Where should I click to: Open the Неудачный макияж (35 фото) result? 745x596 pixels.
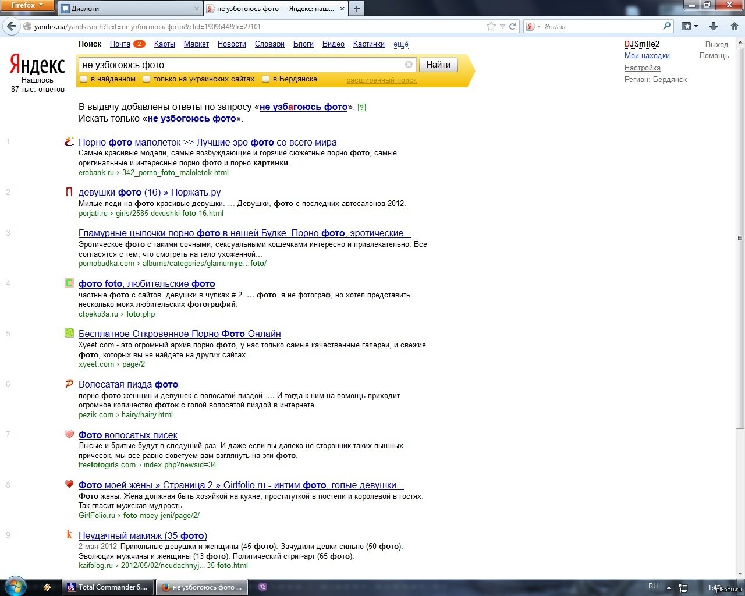143,536
